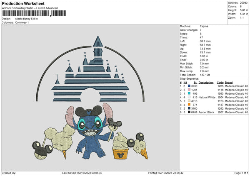Select 'Printed: 02/10/2023 23.06.42' footer text
250x176 pixels.
[166, 173]
